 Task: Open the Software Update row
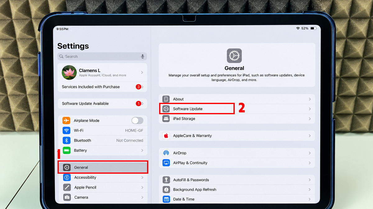pos(237,109)
